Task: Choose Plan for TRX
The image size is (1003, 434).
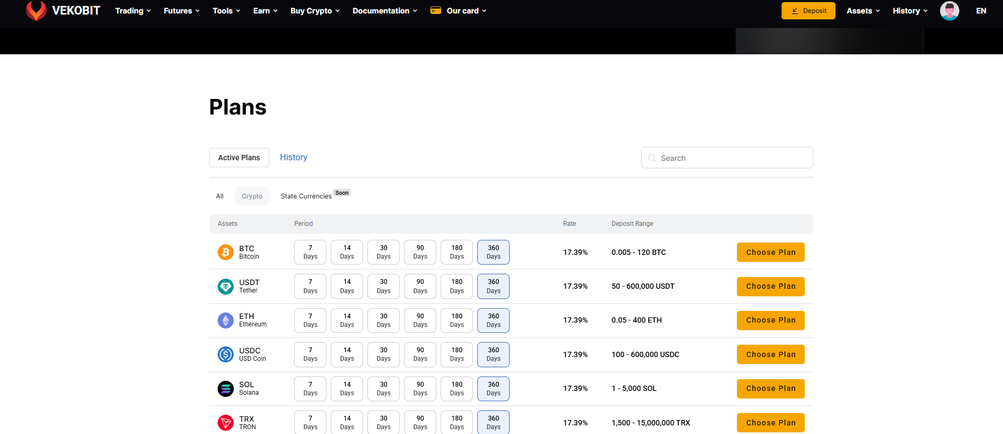Action: [x=770, y=423]
